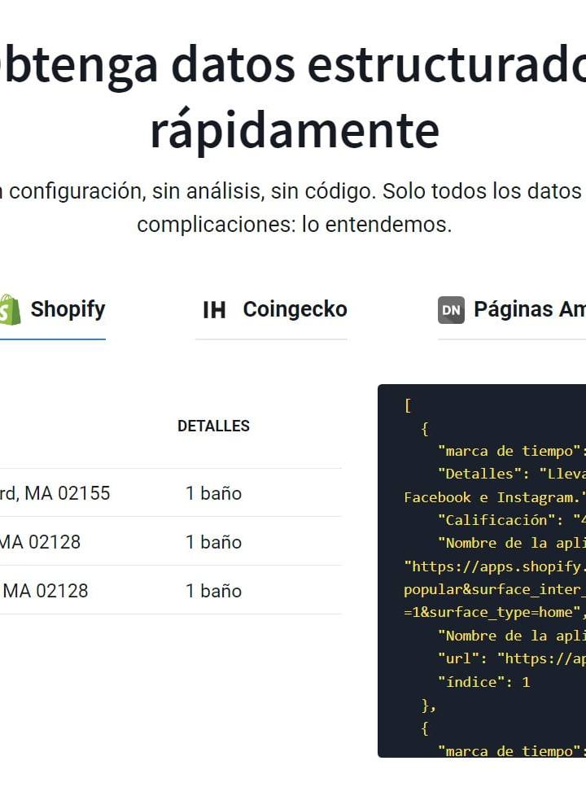Click the DETALLES column header
Image resolution: width=586 pixels, height=787 pixels.
pos(213,426)
